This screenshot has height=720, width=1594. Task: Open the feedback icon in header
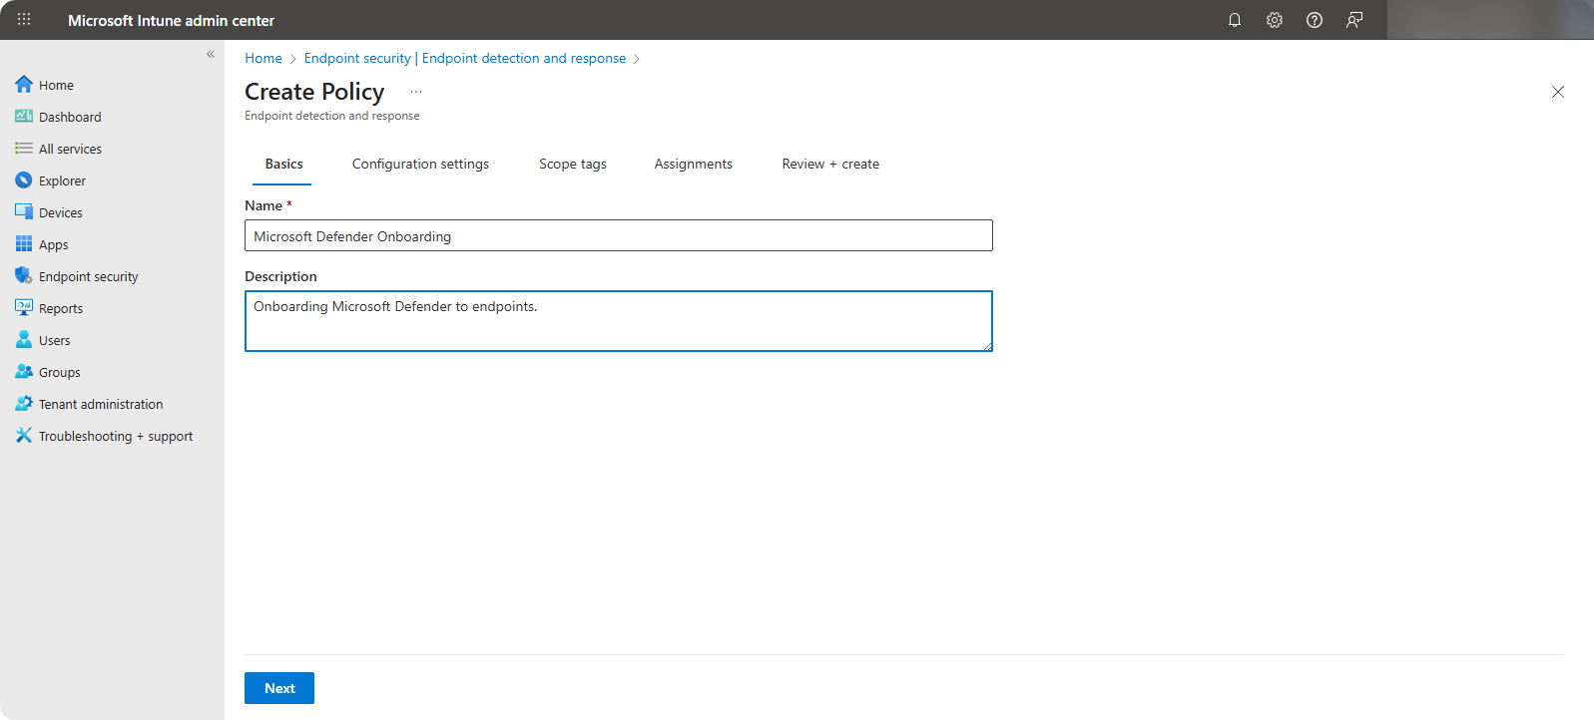pos(1354,20)
